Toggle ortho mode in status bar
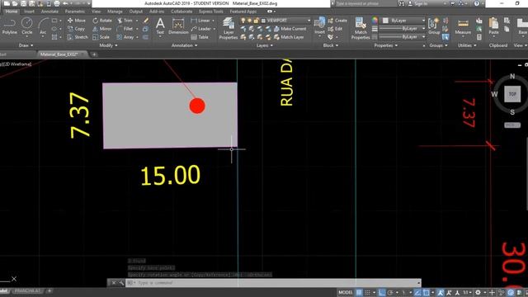 point(382,293)
